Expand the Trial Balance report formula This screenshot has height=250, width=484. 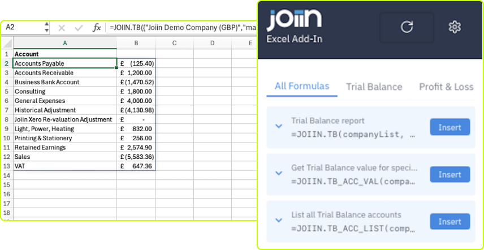[x=279, y=126]
